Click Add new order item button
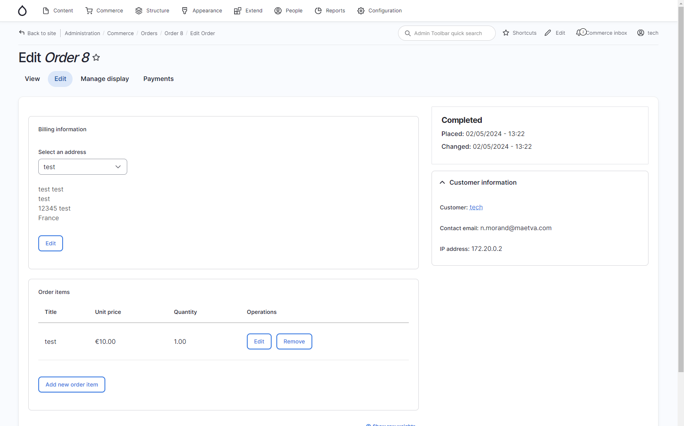The image size is (684, 426). pos(71,384)
